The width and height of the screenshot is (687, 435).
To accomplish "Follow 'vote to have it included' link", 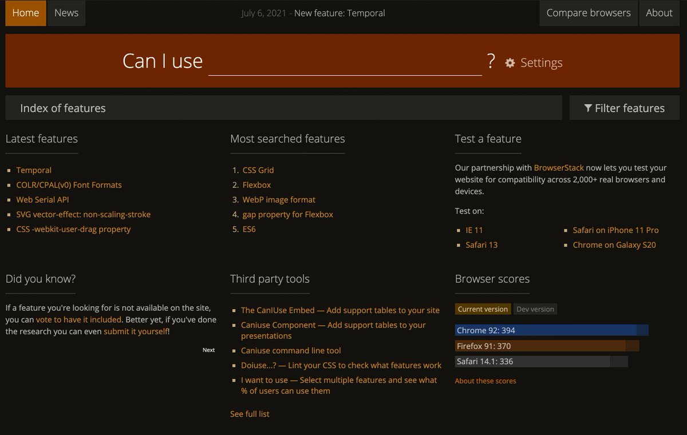I will pyautogui.click(x=78, y=319).
